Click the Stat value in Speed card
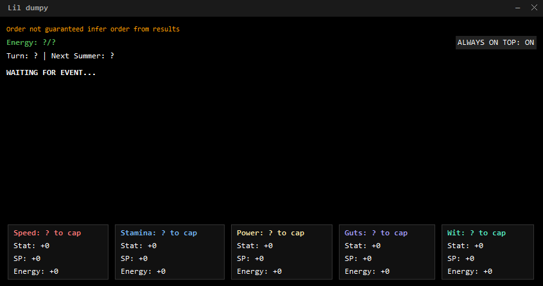The width and height of the screenshot is (543, 286). click(31, 246)
